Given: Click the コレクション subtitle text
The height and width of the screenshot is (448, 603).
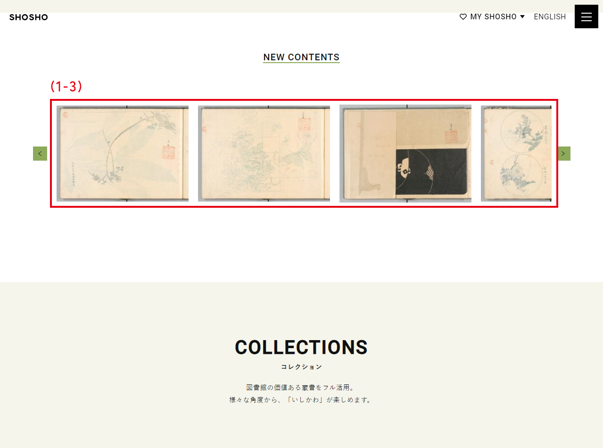Looking at the screenshot, I should pyautogui.click(x=301, y=367).
